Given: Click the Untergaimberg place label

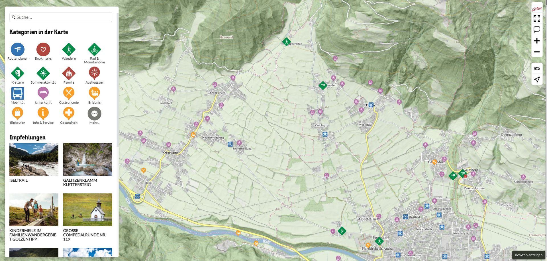Looking at the screenshot, I should pyautogui.click(x=523, y=182).
